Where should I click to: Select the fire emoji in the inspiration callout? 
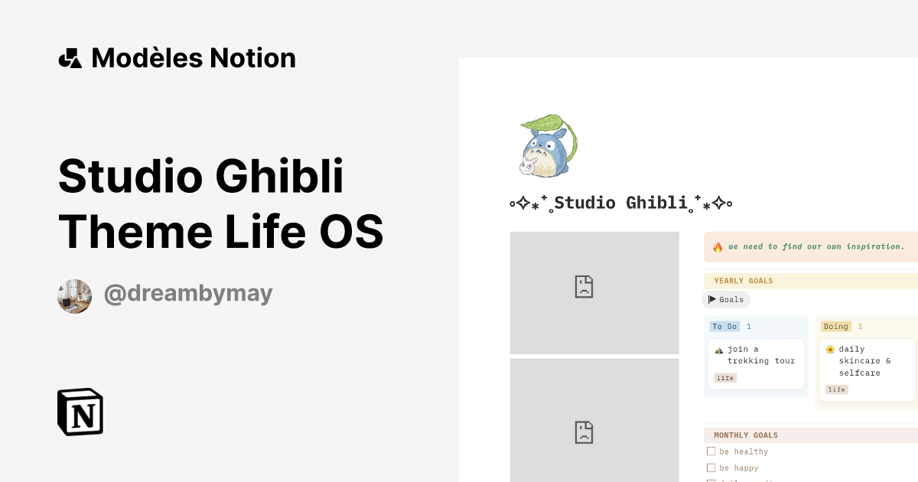pyautogui.click(x=717, y=246)
